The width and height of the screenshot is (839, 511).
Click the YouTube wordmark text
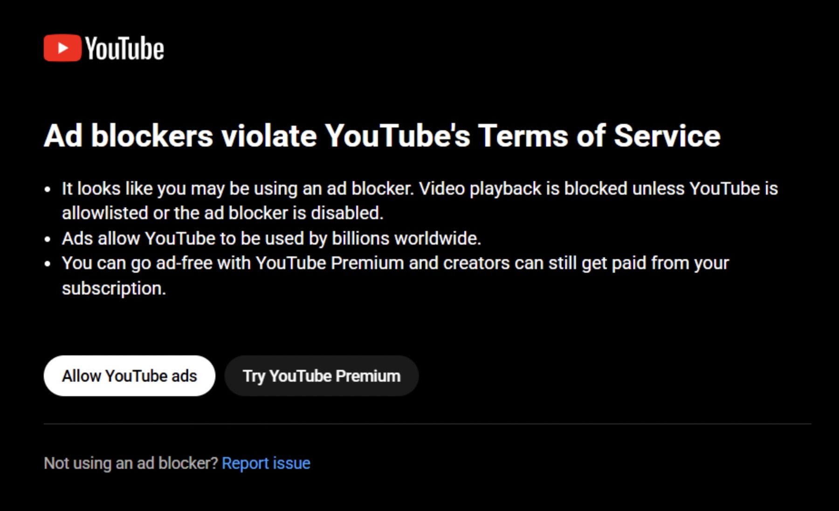124,48
